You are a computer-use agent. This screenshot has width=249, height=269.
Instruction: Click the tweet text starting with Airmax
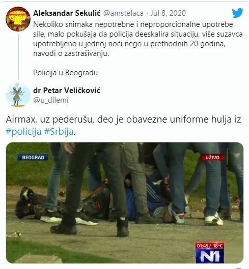[x=123, y=126]
